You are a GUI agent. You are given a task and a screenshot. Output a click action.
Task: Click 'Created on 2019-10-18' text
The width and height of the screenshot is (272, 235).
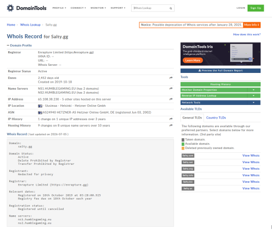coord(55,82)
